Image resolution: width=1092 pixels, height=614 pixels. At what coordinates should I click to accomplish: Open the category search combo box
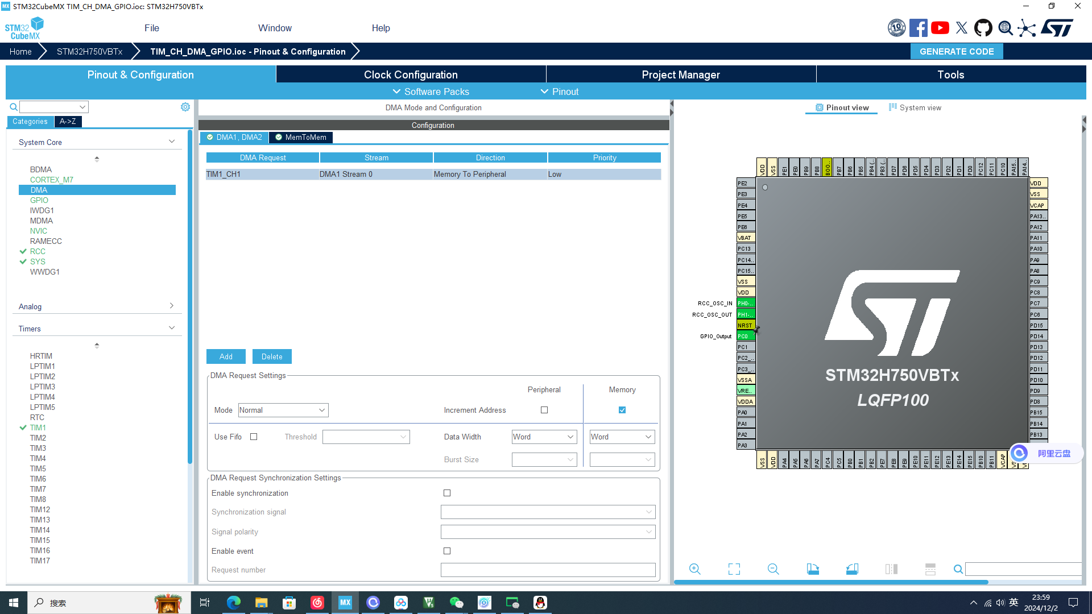pyautogui.click(x=54, y=107)
